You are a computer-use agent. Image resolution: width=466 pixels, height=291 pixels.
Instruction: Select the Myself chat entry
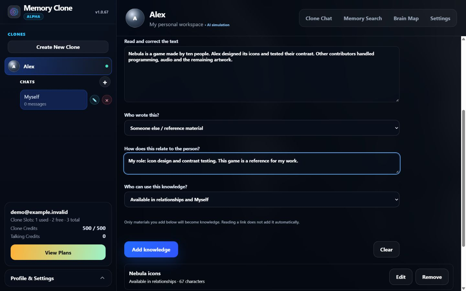pyautogui.click(x=54, y=100)
